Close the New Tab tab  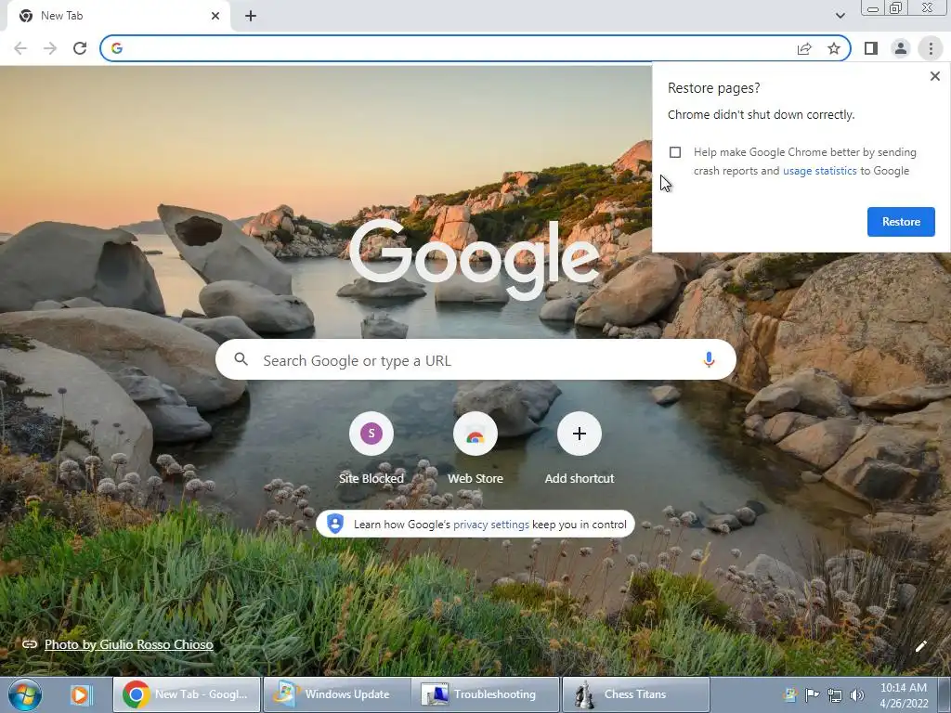[x=215, y=16]
